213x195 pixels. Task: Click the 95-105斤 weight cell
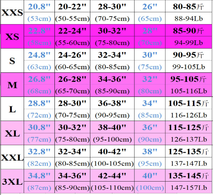tap(189, 79)
